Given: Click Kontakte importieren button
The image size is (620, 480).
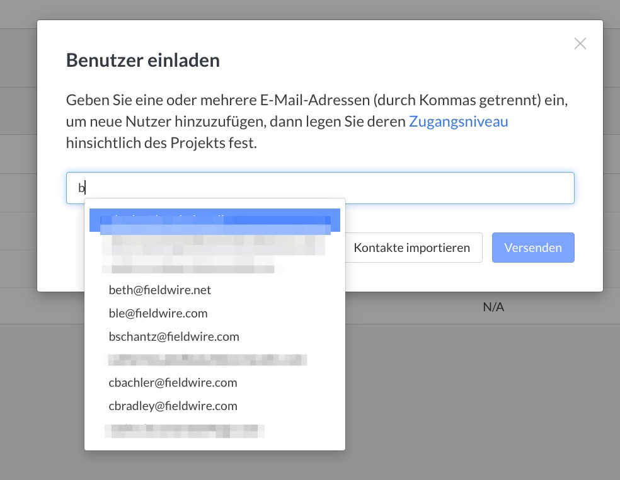Looking at the screenshot, I should 411,248.
